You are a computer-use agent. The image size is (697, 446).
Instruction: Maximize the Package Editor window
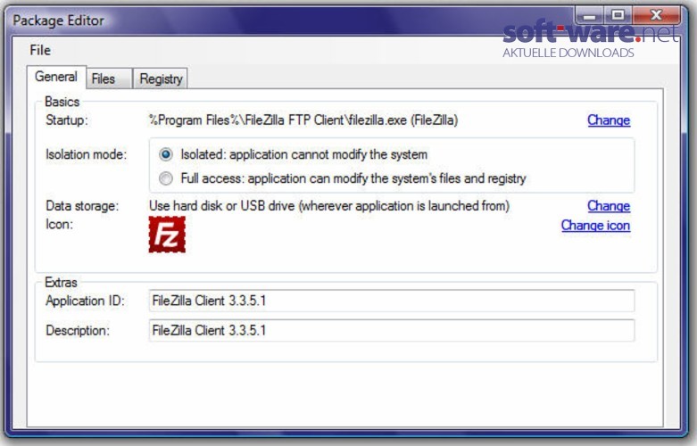(x=618, y=15)
